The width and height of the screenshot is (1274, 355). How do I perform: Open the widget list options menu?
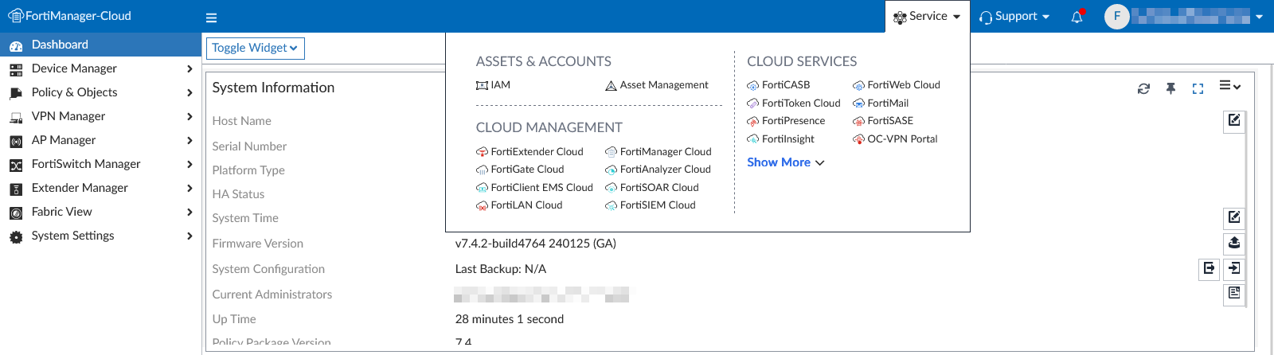(x=1229, y=86)
